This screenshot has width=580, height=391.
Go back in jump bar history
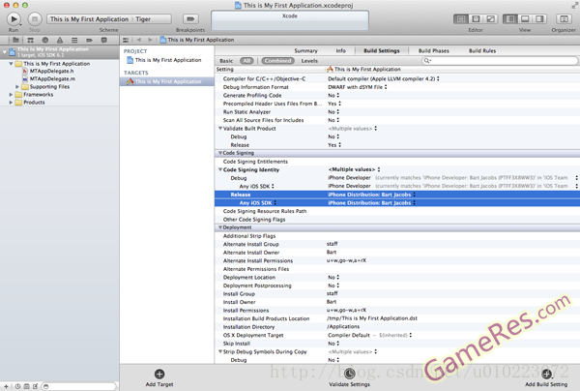(139, 40)
